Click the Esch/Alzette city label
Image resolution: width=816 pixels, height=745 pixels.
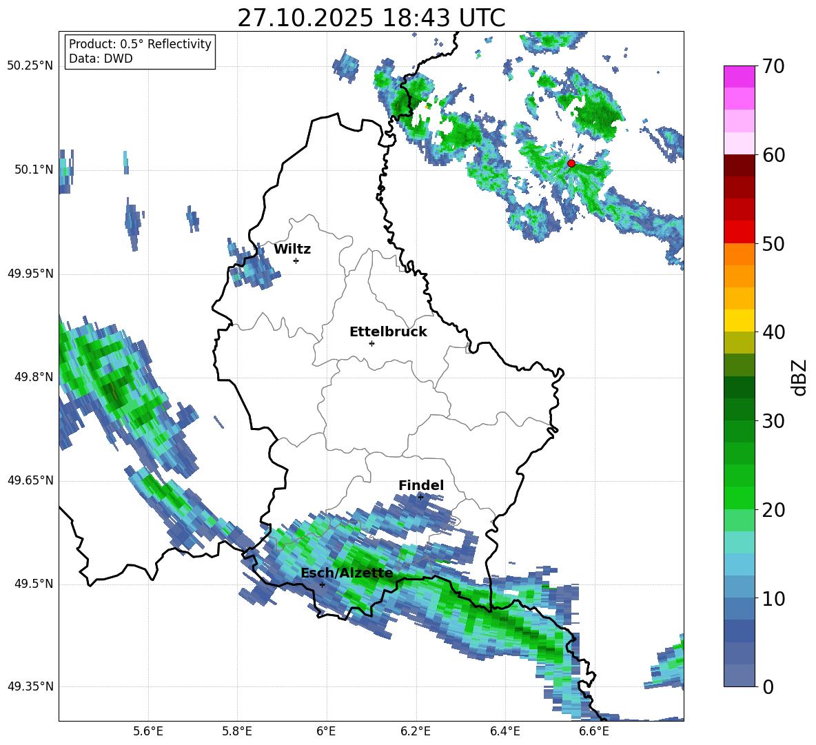(347, 573)
